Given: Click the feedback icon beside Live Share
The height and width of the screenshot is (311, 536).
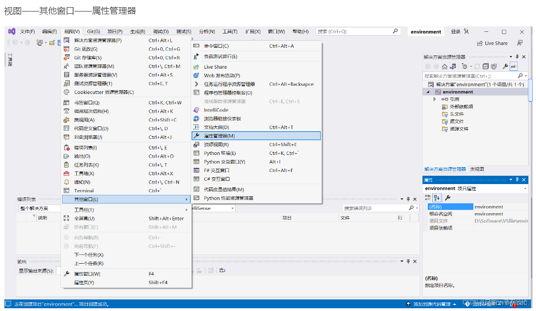Looking at the screenshot, I should click(520, 43).
